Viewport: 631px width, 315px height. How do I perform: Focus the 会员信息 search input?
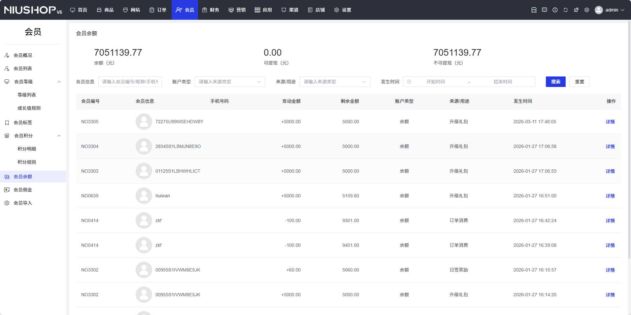(130, 82)
